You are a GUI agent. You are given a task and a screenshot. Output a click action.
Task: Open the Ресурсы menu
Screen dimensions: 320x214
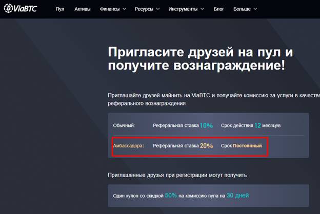pyautogui.click(x=144, y=9)
